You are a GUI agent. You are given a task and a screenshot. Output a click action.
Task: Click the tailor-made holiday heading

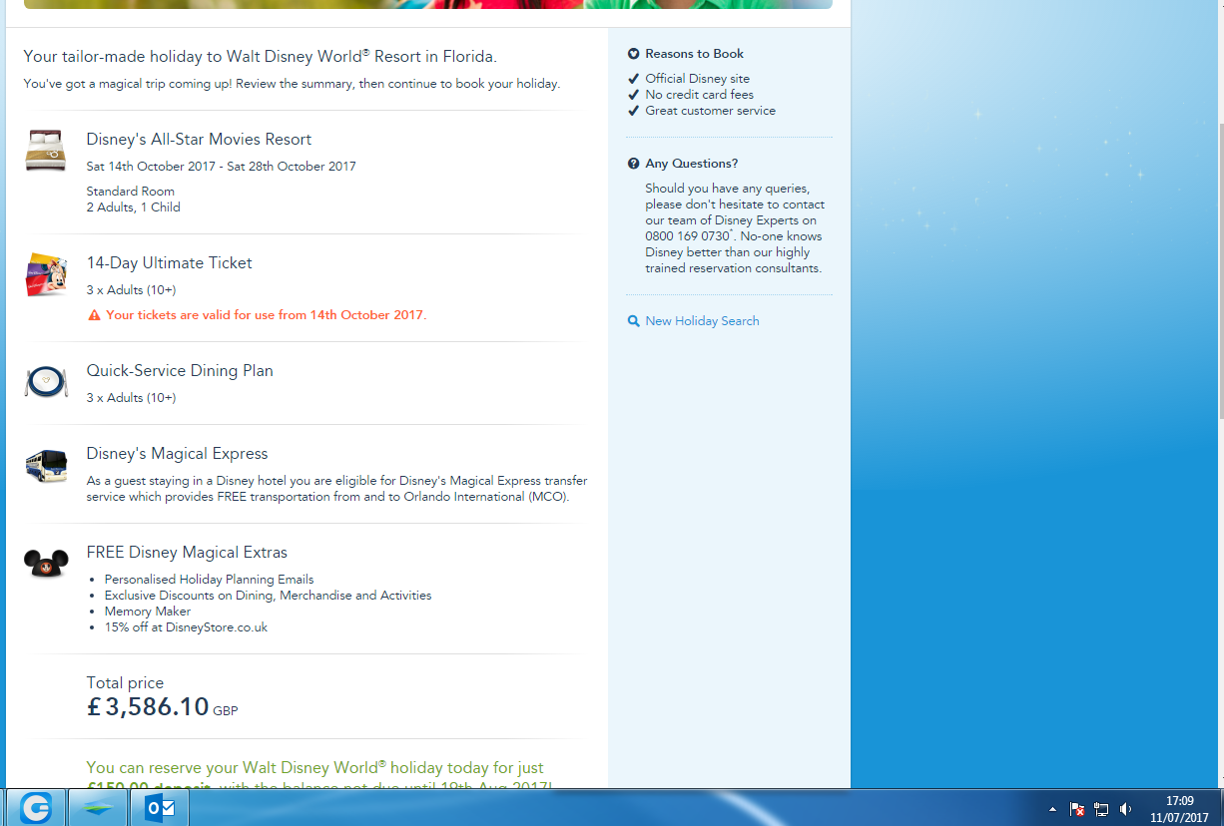[x=260, y=56]
